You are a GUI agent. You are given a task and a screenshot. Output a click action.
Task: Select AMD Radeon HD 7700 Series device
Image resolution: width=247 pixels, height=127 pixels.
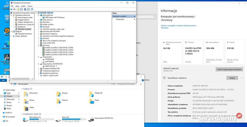pyautogui.click(x=55, y=17)
